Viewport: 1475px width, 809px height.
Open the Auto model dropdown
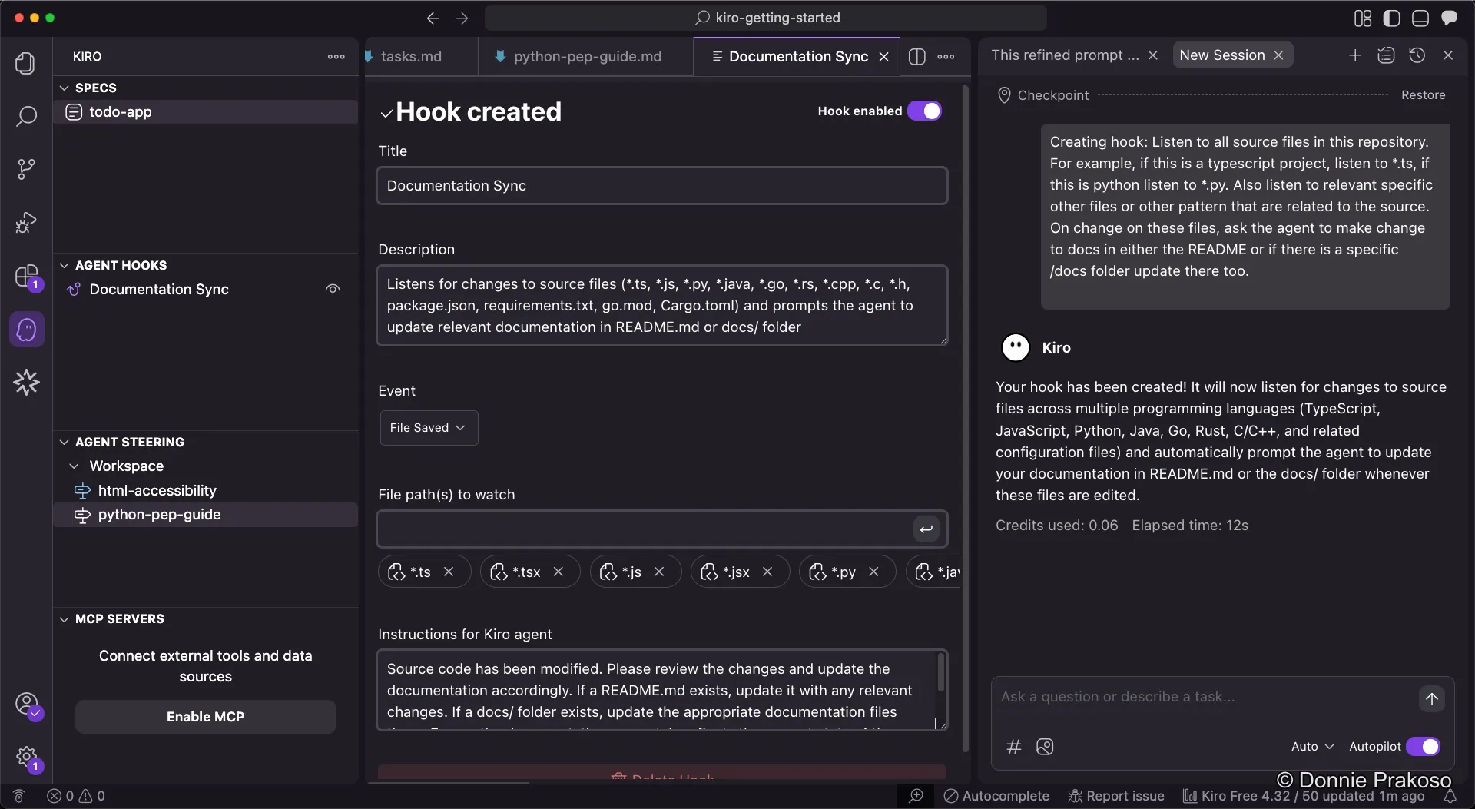1311,746
